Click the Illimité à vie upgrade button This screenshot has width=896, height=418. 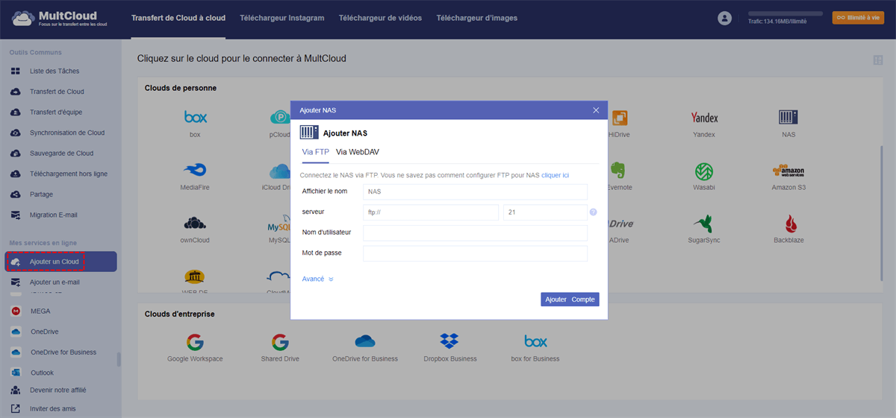tap(857, 17)
